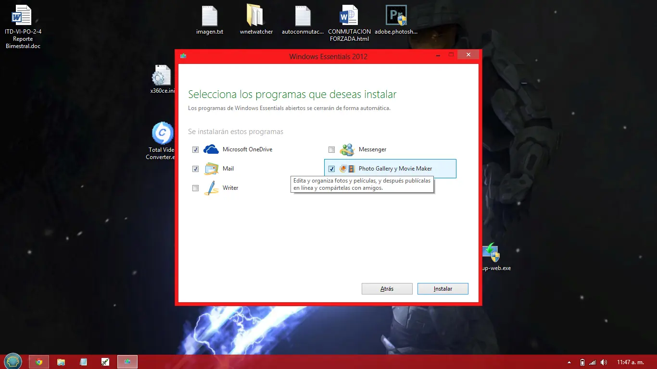Viewport: 657px width, 369px height.
Task: Select the Messenger label text
Action: [x=372, y=149]
